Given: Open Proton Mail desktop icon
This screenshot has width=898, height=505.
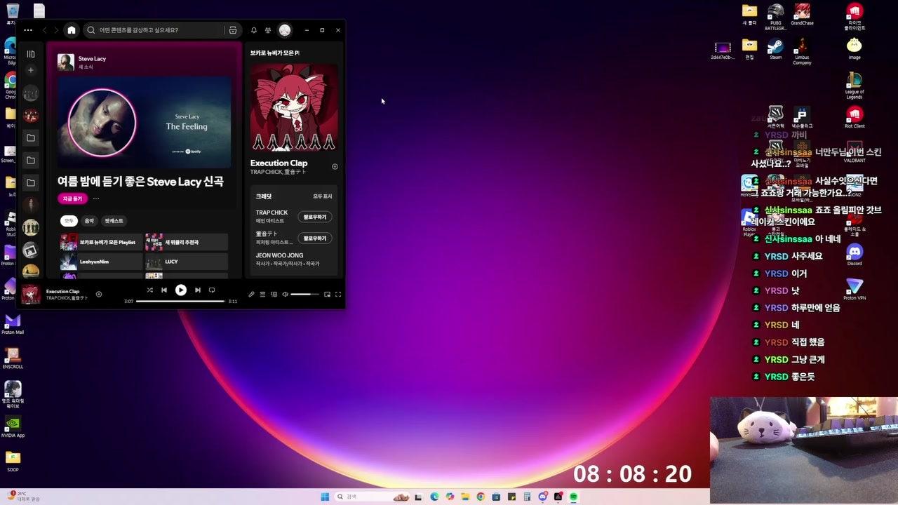Looking at the screenshot, I should pos(13,324).
